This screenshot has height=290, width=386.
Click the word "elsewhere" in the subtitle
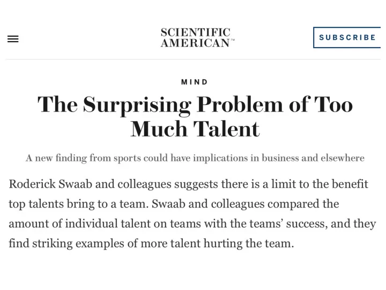point(343,158)
